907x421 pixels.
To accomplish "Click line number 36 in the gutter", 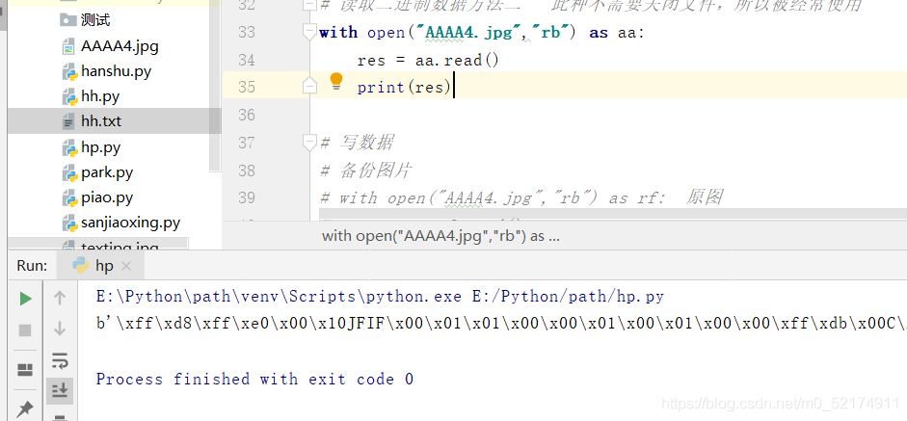I will [247, 115].
